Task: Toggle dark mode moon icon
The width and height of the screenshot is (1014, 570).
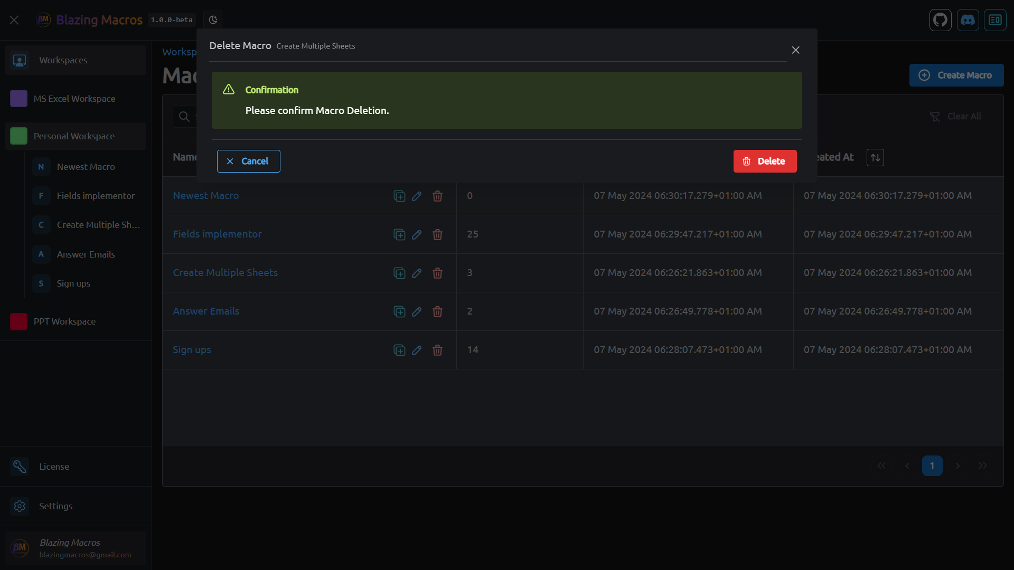Action: (213, 20)
